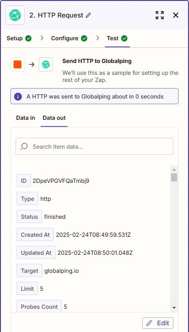Click the scrollbar up arrow
The image size is (189, 332).
coord(174,170)
